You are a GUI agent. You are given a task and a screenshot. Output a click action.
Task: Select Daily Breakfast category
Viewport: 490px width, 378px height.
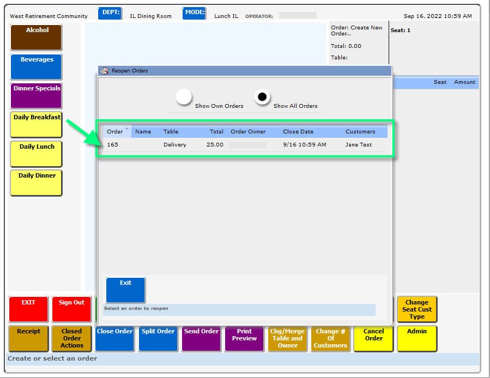pos(37,124)
